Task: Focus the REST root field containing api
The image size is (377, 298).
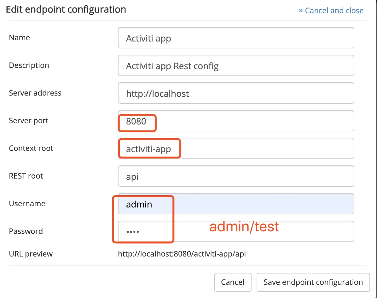Action: coord(236,176)
